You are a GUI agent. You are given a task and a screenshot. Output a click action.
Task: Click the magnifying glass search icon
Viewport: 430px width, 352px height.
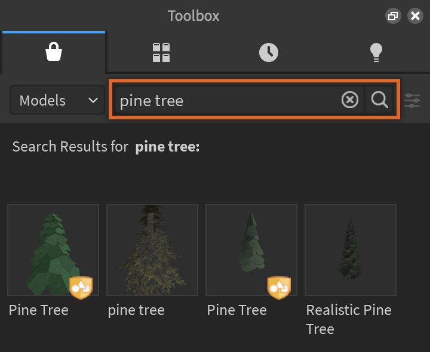click(380, 100)
